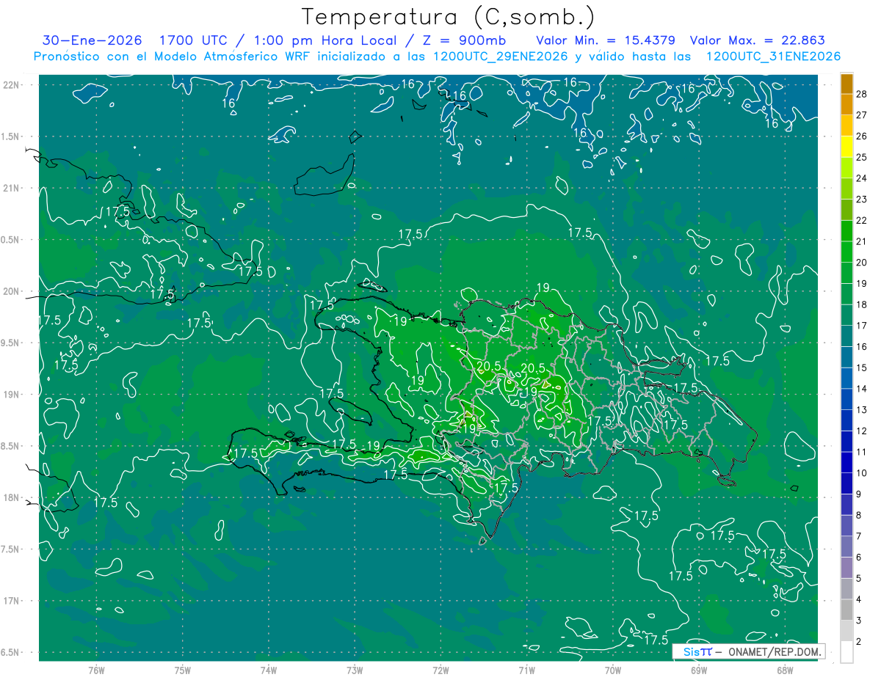
Task: Click the '0.5N' latitude axis label
Action: tap(10, 240)
